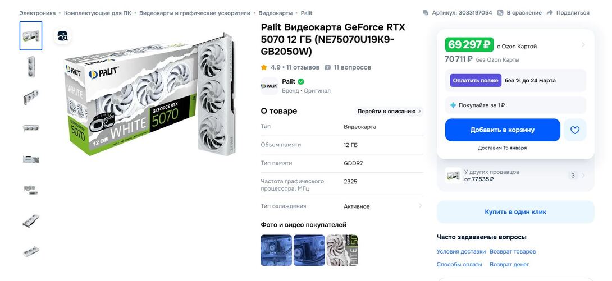612x281 pixels.
Task: Click the sparkle icon near Покупайте за 1₽
Action: click(453, 105)
